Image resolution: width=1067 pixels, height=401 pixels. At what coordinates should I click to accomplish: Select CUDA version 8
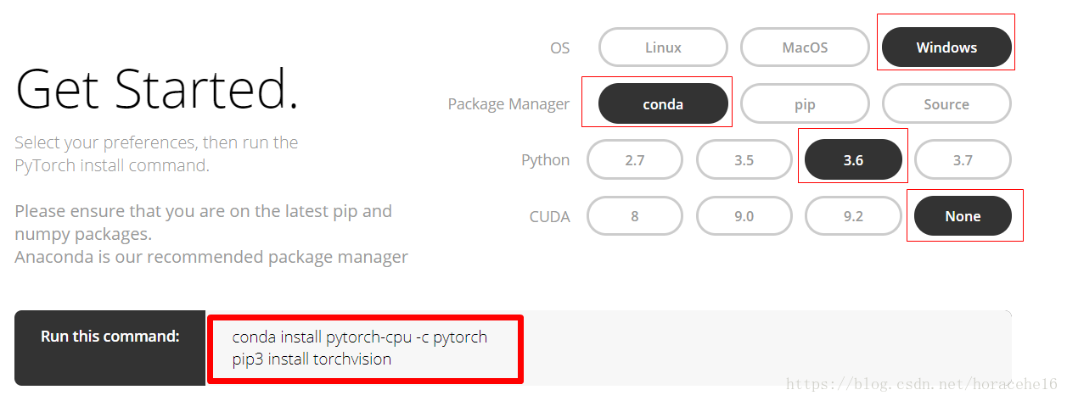pos(635,216)
